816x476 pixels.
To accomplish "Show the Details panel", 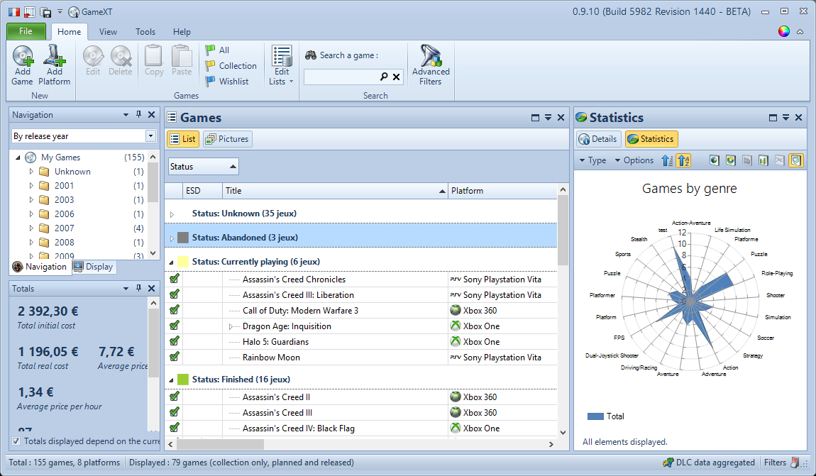I will click(x=597, y=139).
